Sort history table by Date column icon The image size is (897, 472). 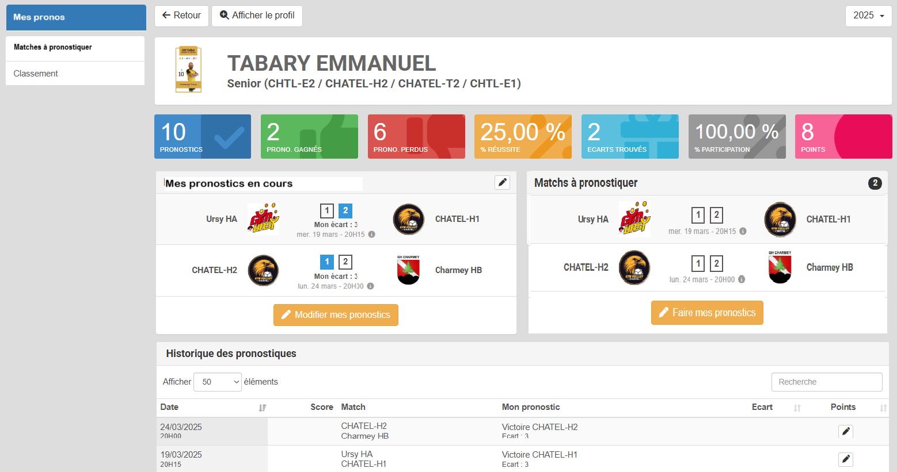point(263,408)
